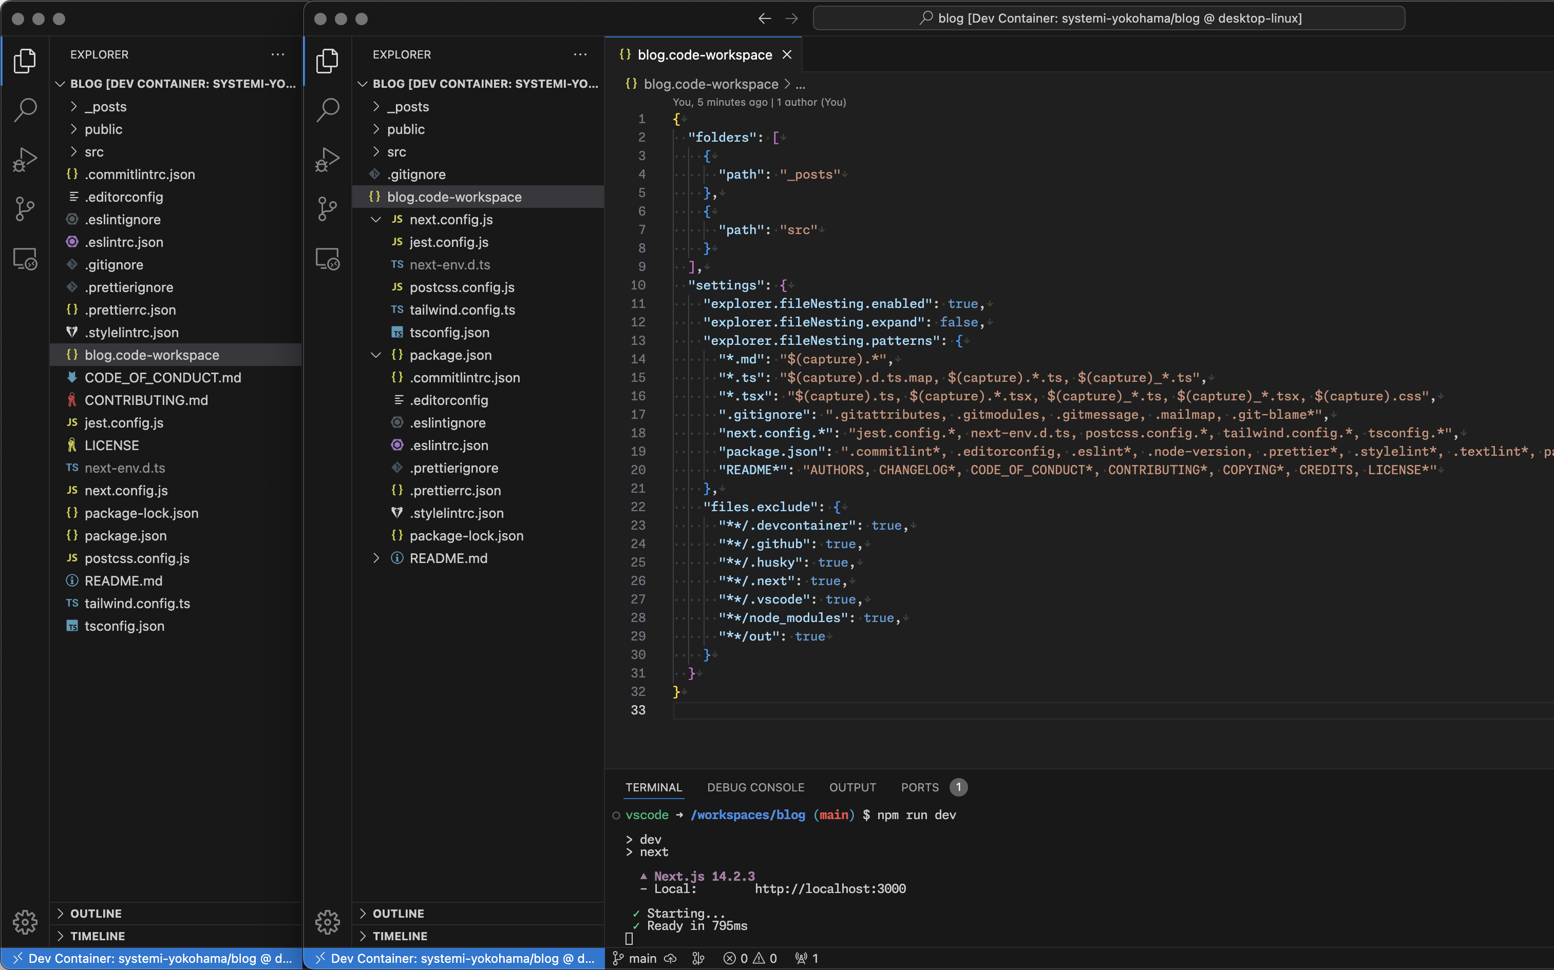Click the forwarded ports status item
The image size is (1554, 970).
[x=807, y=959]
